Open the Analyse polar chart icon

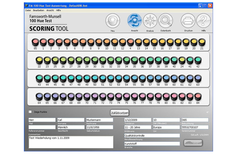pyautogui.click(x=150, y=21)
